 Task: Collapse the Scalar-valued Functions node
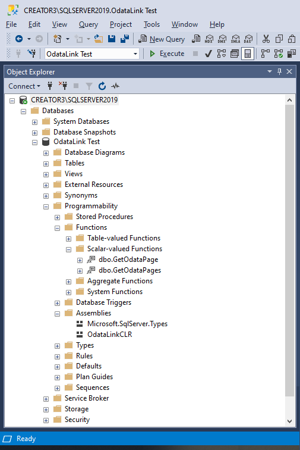[x=68, y=249]
